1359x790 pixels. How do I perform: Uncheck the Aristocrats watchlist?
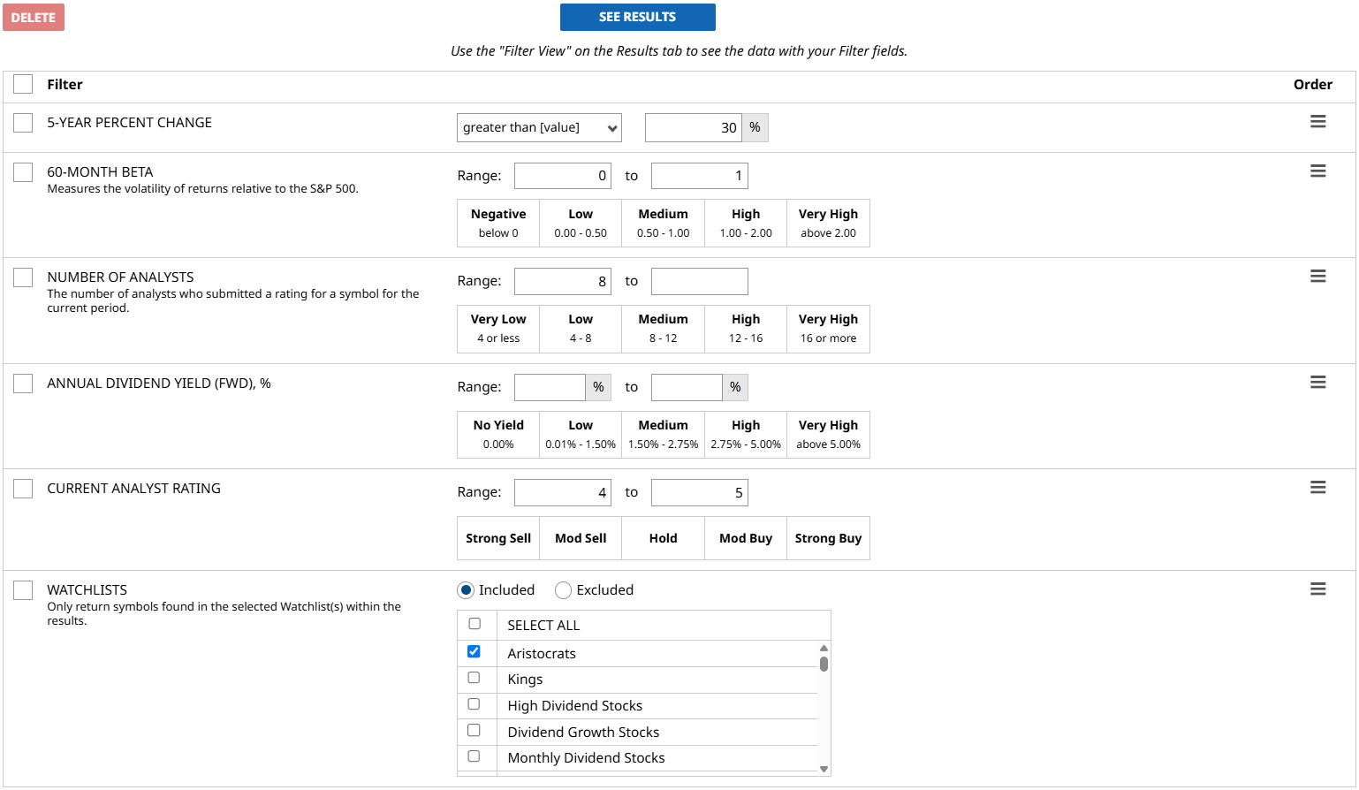(475, 652)
